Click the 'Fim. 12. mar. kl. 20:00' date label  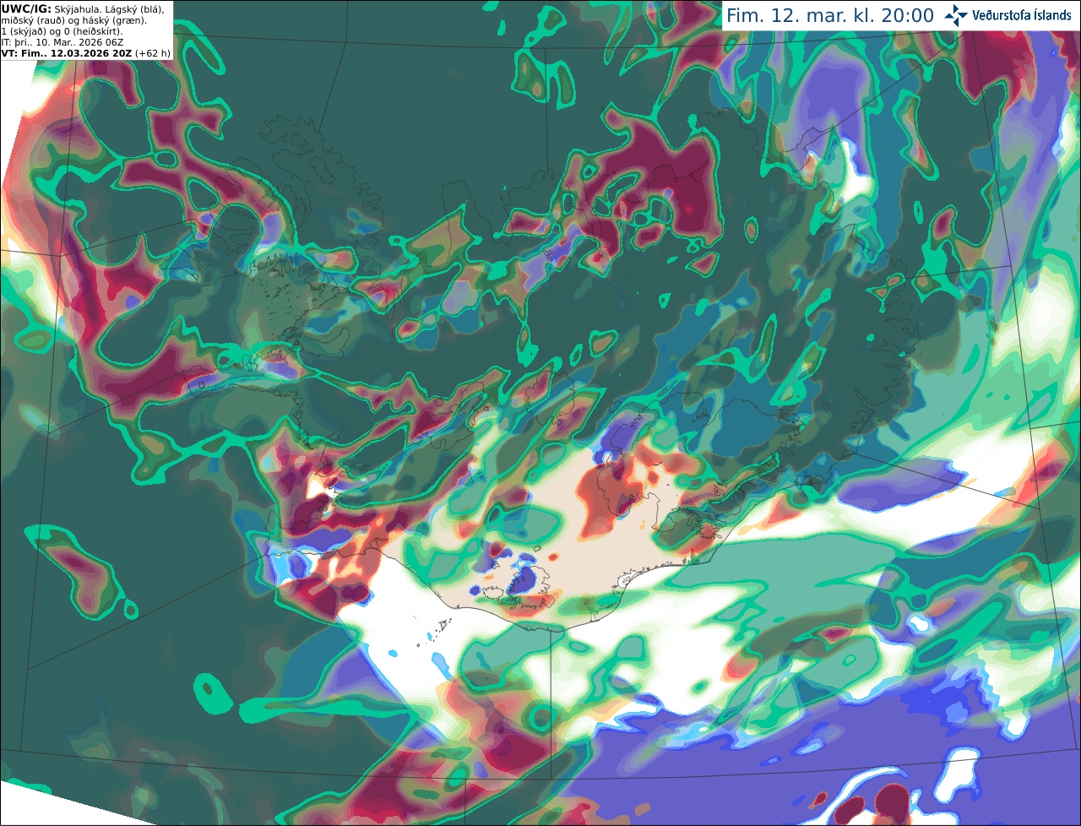pyautogui.click(x=830, y=16)
